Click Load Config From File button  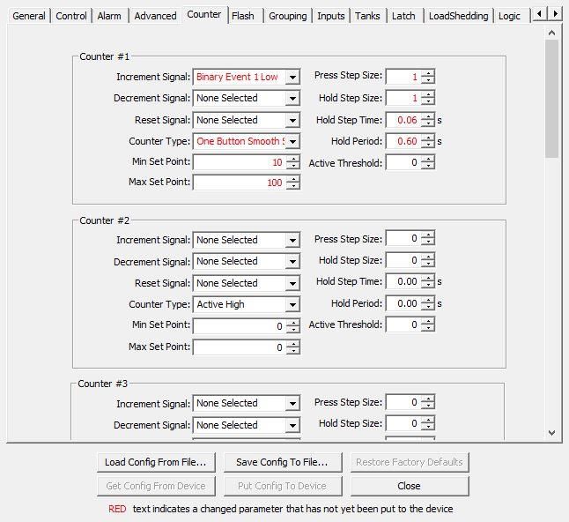[x=156, y=462]
